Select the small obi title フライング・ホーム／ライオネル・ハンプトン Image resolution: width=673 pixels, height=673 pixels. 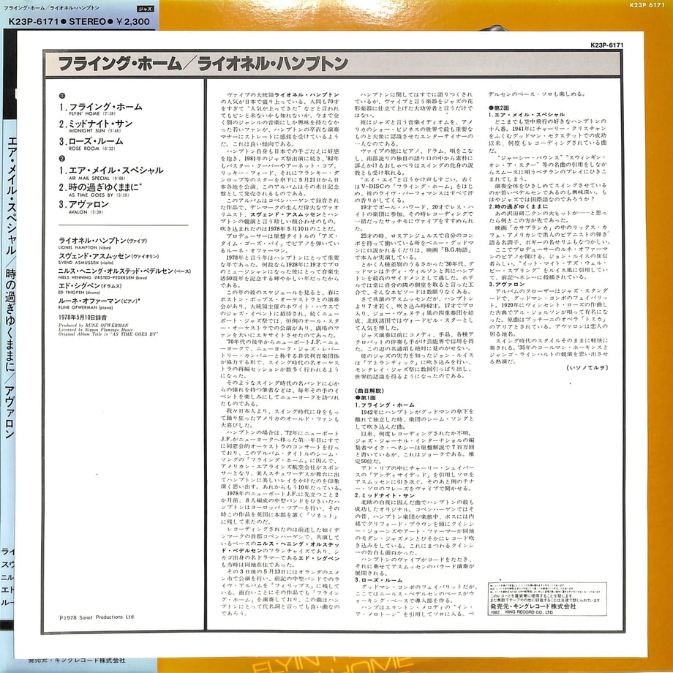51,8
